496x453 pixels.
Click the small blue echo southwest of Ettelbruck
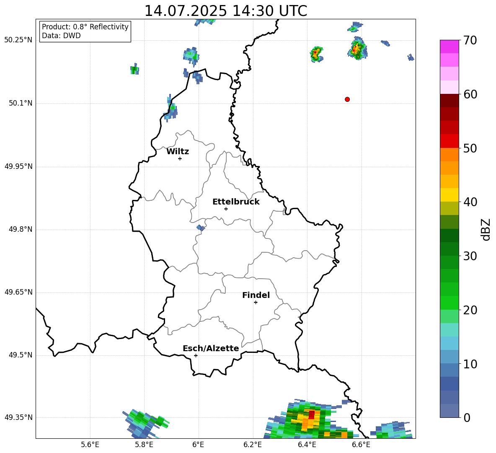[x=201, y=228]
